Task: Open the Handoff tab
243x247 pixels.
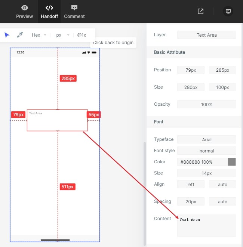Action: click(x=49, y=12)
